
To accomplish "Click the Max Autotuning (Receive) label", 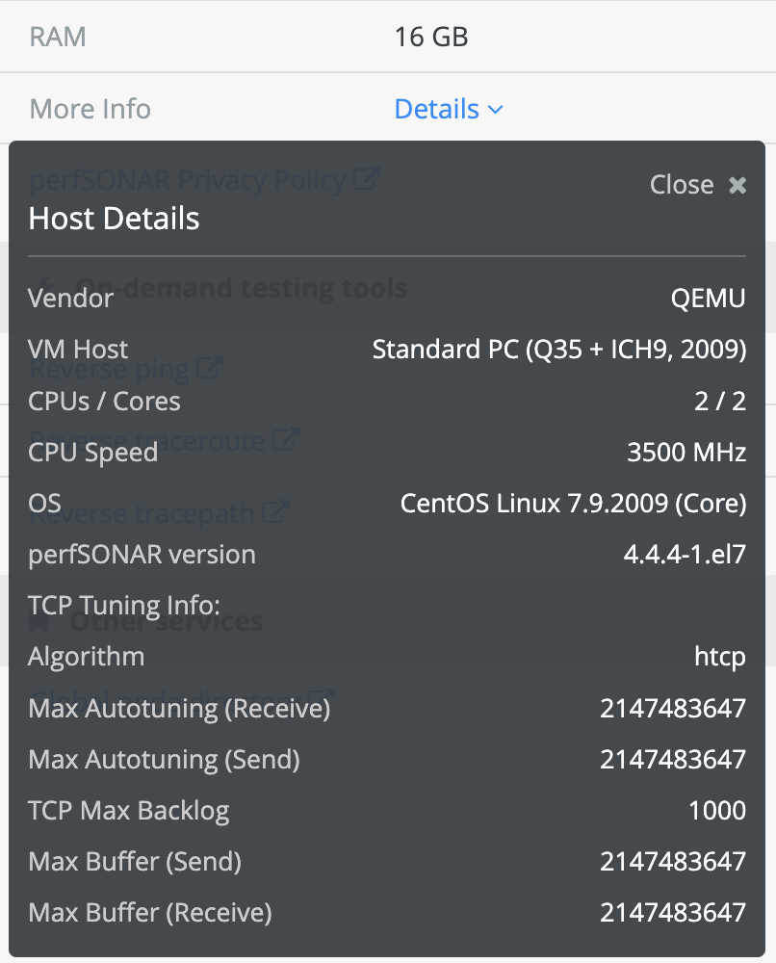I will pos(179,708).
